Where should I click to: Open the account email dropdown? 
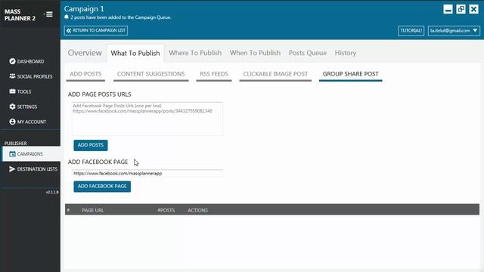(x=454, y=30)
